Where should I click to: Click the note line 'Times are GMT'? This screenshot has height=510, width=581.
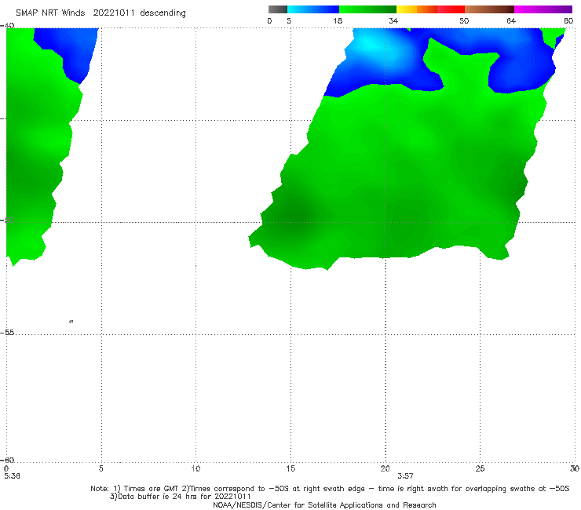tap(152, 489)
